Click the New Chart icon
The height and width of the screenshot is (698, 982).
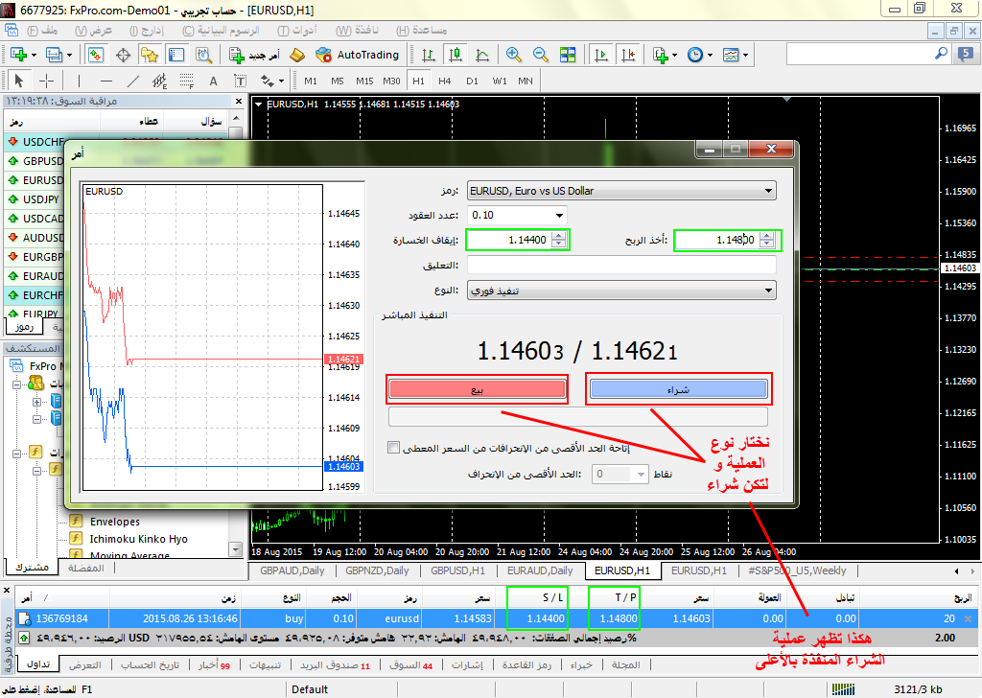click(17, 55)
